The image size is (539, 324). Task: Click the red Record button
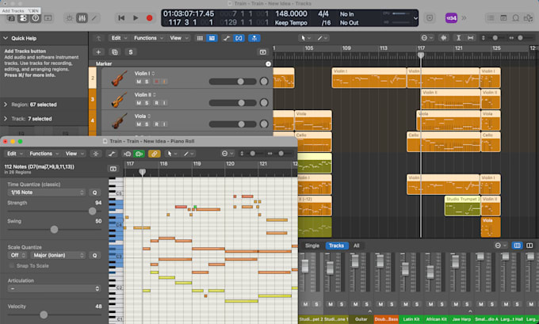[149, 18]
